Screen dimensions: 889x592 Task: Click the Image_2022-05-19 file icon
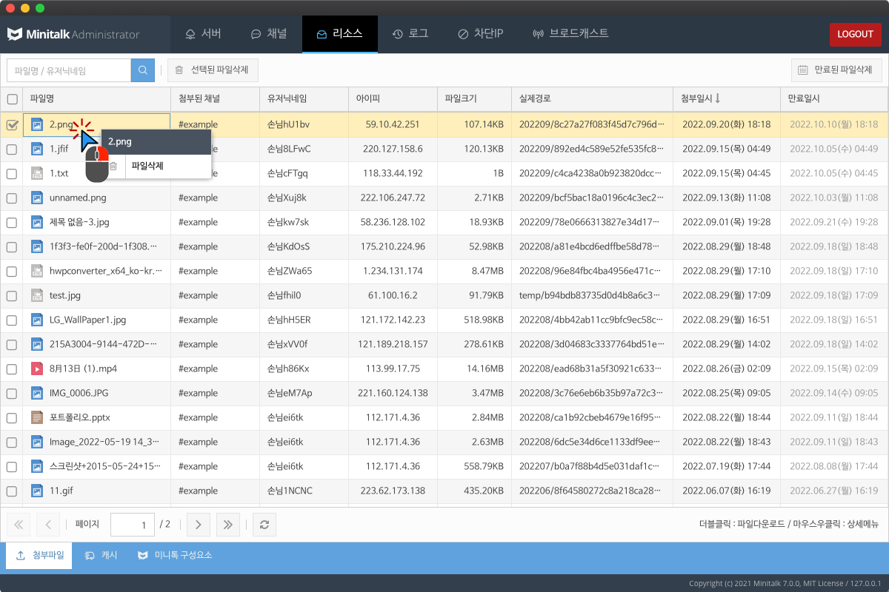tap(37, 442)
